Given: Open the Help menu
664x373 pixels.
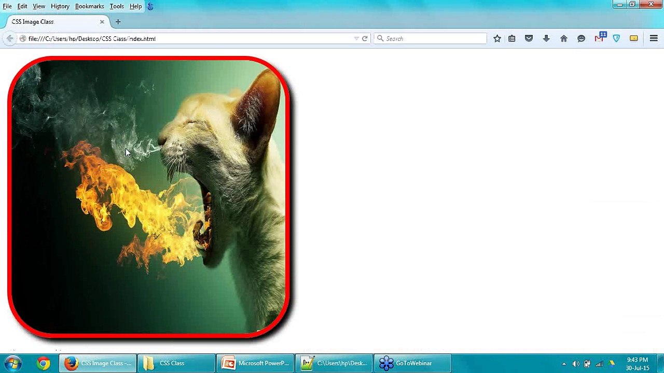Looking at the screenshot, I should click(136, 6).
